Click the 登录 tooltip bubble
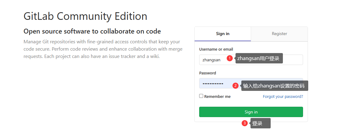This screenshot has height=136, width=351. point(260,123)
